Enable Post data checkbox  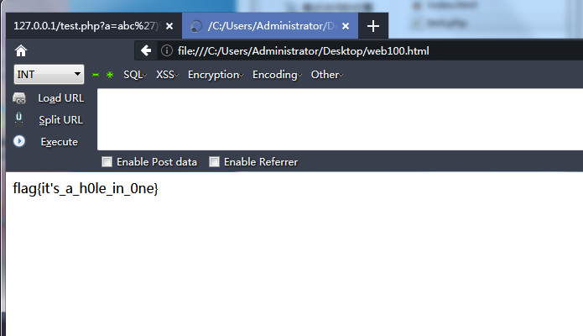(107, 162)
